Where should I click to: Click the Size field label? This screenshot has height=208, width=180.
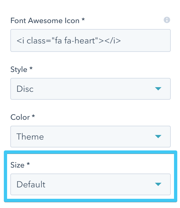point(17,165)
